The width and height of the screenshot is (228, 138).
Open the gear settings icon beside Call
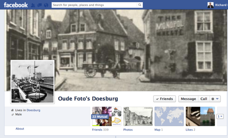(x=212, y=99)
